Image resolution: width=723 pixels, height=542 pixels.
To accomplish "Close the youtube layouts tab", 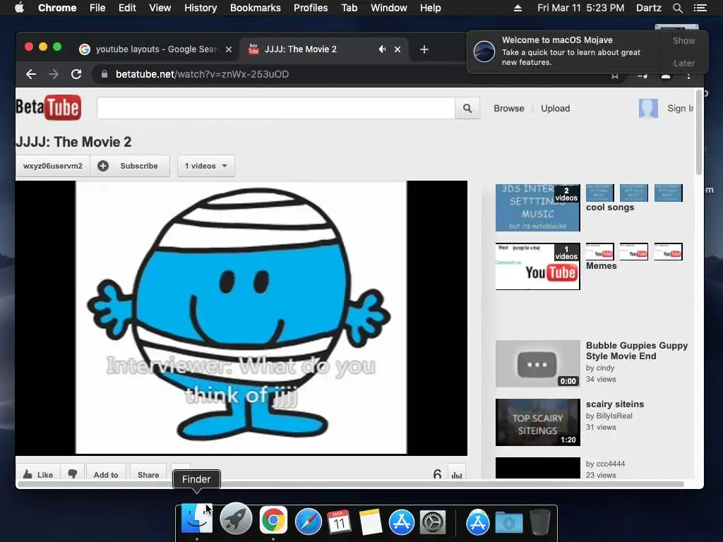I will click(x=229, y=49).
